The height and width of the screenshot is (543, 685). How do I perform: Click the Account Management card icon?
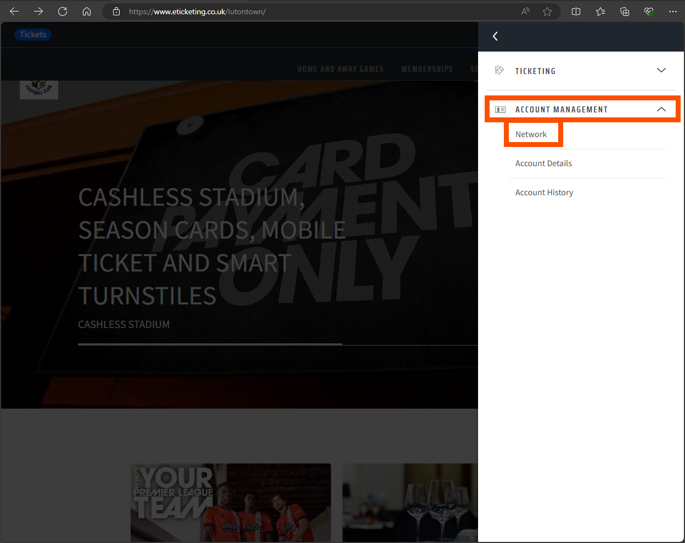[500, 110]
